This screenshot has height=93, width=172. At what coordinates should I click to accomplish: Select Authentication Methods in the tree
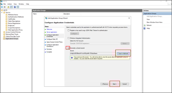click(x=16, y=17)
